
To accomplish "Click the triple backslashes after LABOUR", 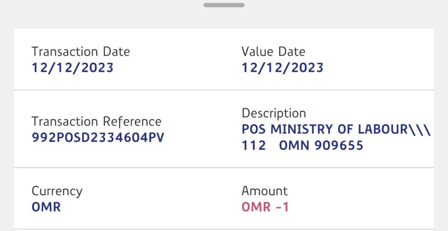I will (x=420, y=130).
